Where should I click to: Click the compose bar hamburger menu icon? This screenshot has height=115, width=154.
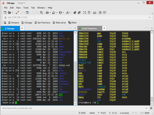[x=151, y=108]
